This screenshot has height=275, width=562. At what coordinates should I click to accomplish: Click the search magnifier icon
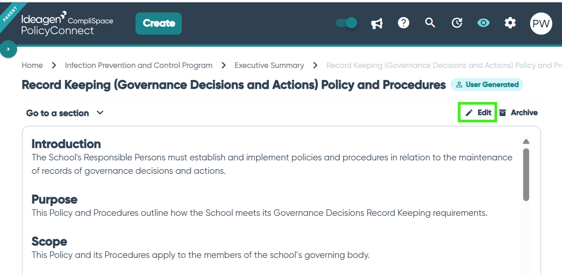[x=430, y=23]
